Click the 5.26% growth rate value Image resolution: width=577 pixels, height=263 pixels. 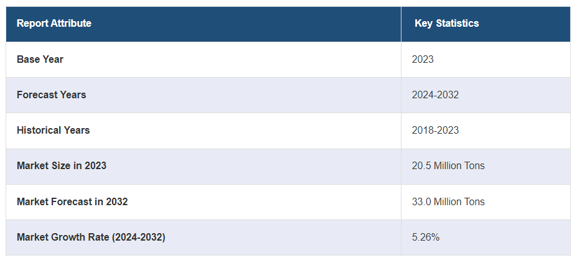tap(426, 238)
